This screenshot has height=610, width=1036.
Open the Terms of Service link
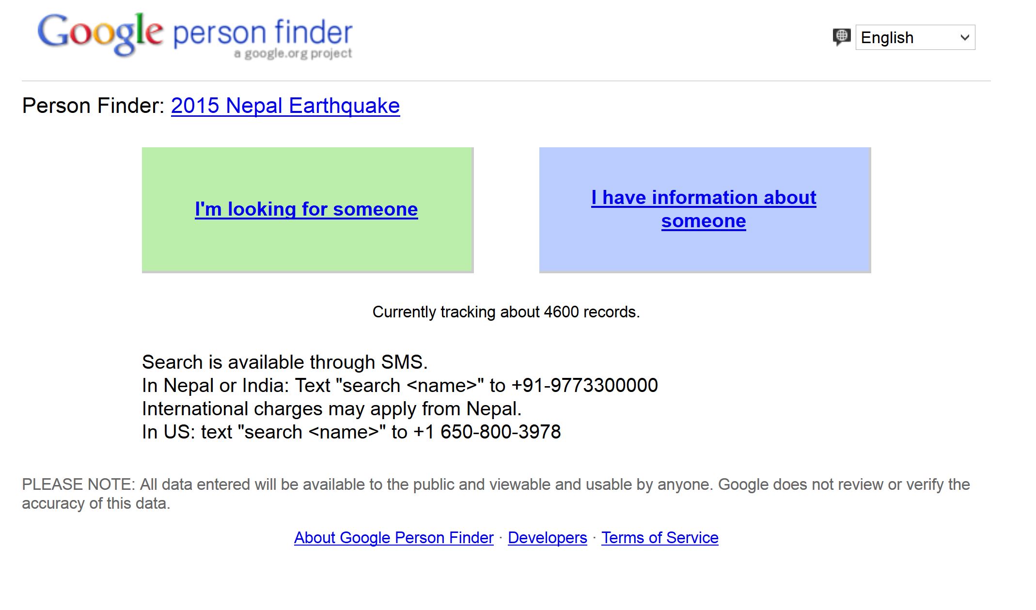(659, 538)
